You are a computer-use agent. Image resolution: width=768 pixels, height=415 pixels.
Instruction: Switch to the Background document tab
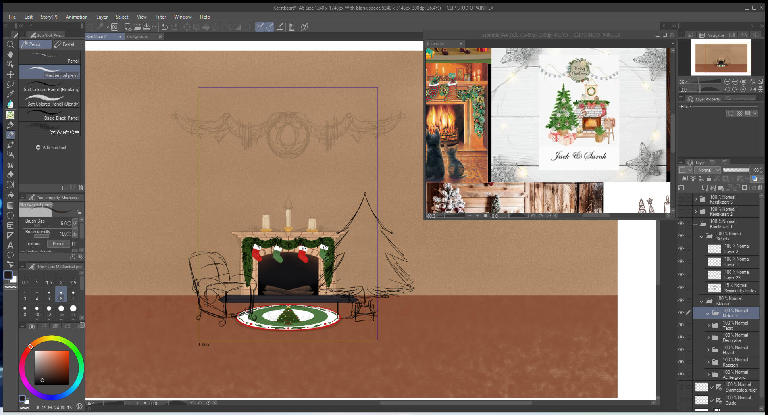click(137, 37)
